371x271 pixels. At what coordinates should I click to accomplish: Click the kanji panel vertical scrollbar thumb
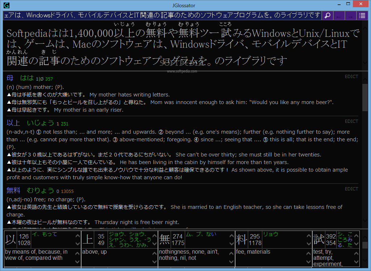(x=365, y=245)
